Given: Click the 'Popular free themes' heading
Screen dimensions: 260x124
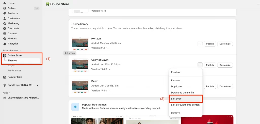Looking at the screenshot, I should click(94, 105).
